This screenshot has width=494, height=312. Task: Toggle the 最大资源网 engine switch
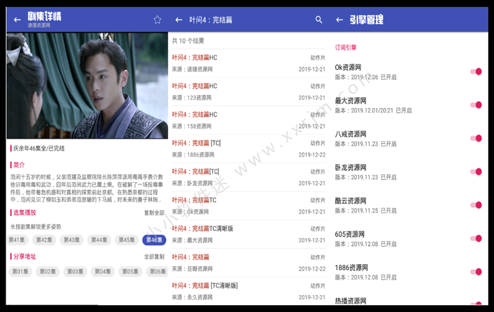point(476,105)
